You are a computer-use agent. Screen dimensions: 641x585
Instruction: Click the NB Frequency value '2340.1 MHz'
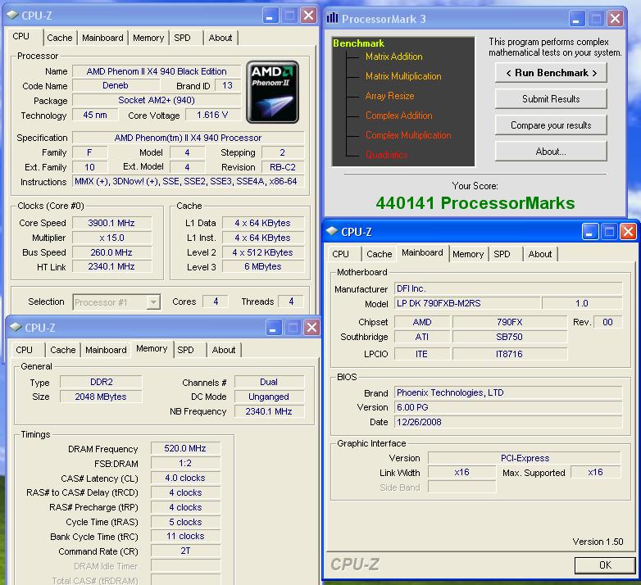[x=269, y=411]
